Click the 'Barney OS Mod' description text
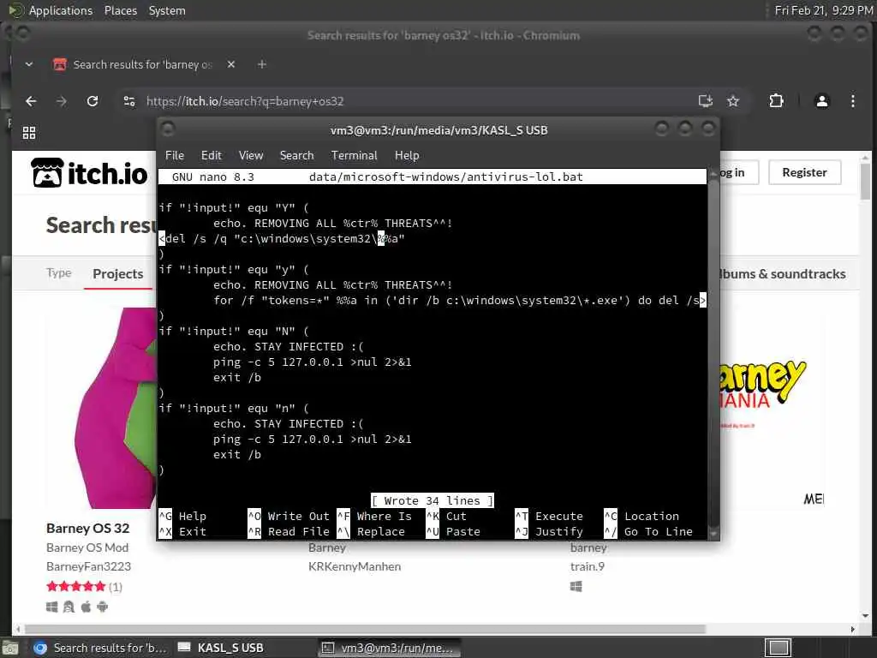Image resolution: width=877 pixels, height=658 pixels. pos(87,547)
